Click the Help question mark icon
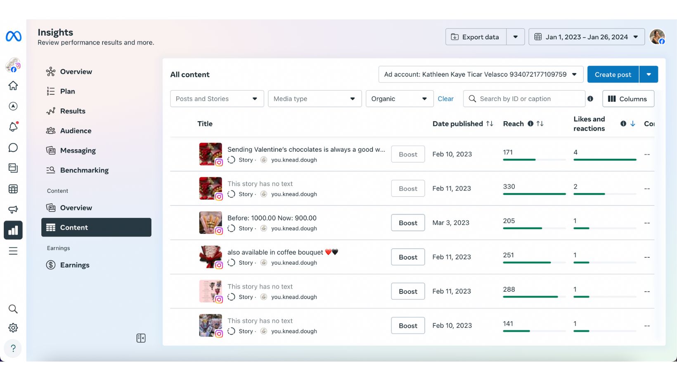677x381 pixels. 13,348
